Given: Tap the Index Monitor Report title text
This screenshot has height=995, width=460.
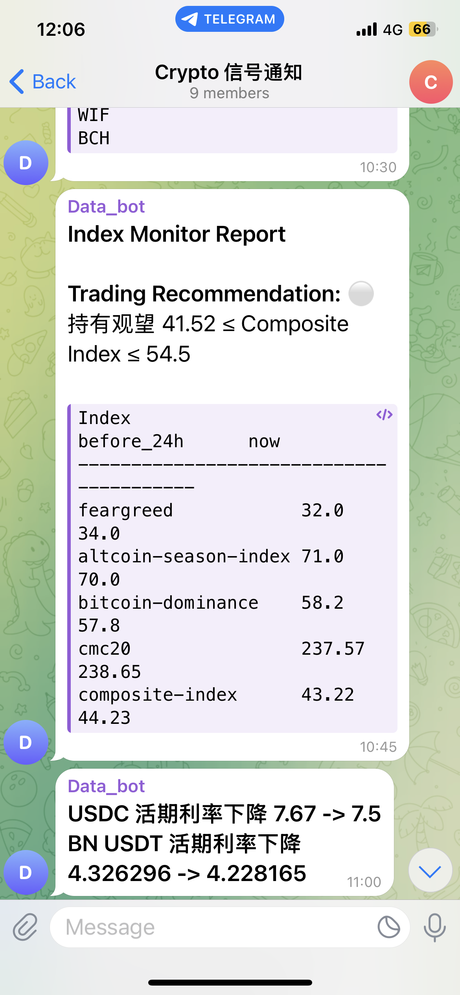Looking at the screenshot, I should (x=177, y=234).
